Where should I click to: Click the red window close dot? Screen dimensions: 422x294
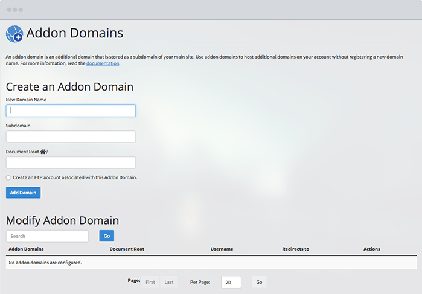click(x=8, y=10)
